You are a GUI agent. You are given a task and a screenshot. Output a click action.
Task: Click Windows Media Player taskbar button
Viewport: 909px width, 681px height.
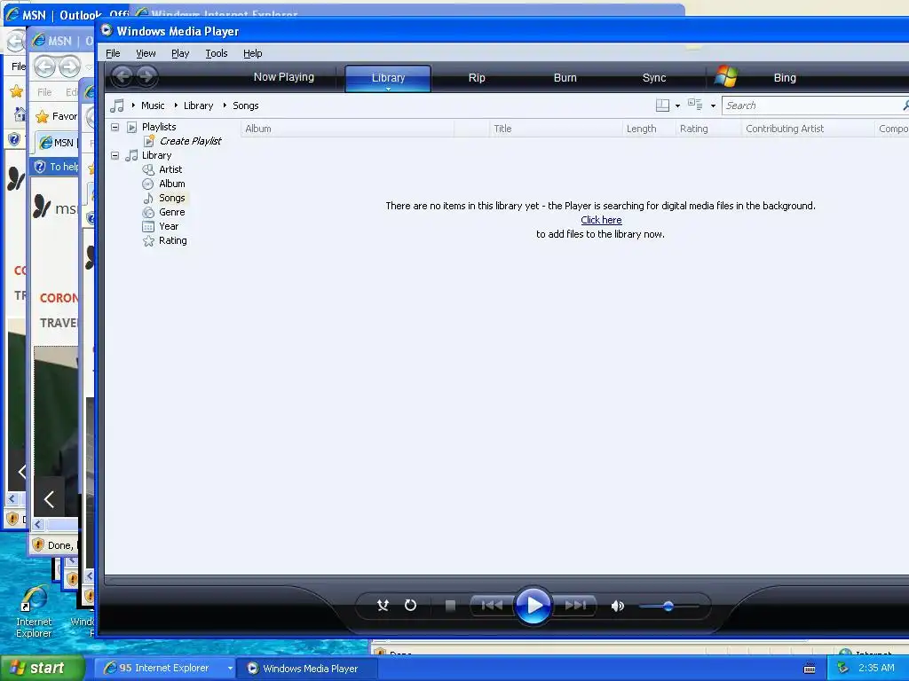click(308, 669)
